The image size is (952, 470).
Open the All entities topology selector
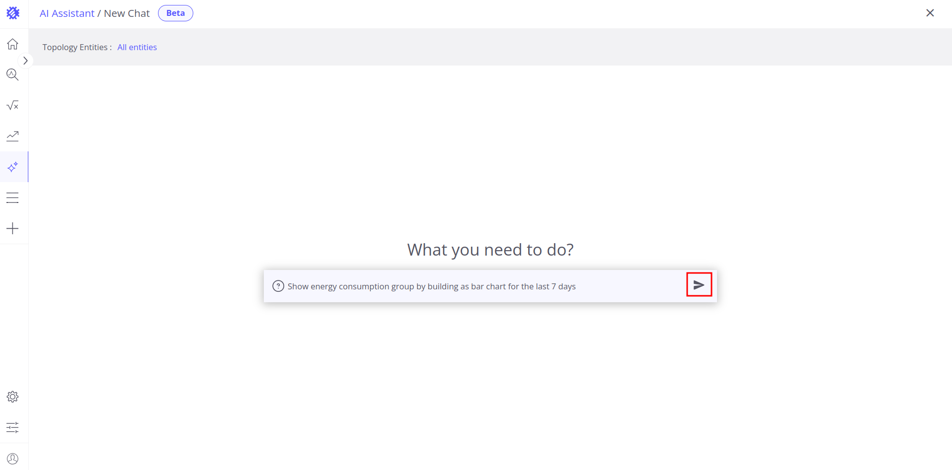point(137,47)
